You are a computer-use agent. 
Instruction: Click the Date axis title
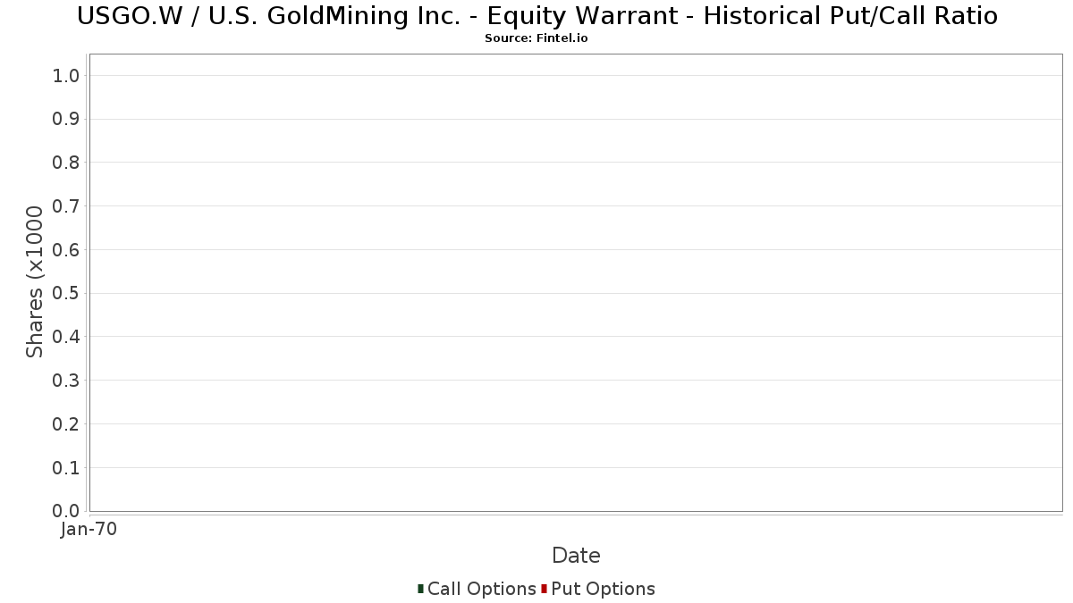pos(576,556)
